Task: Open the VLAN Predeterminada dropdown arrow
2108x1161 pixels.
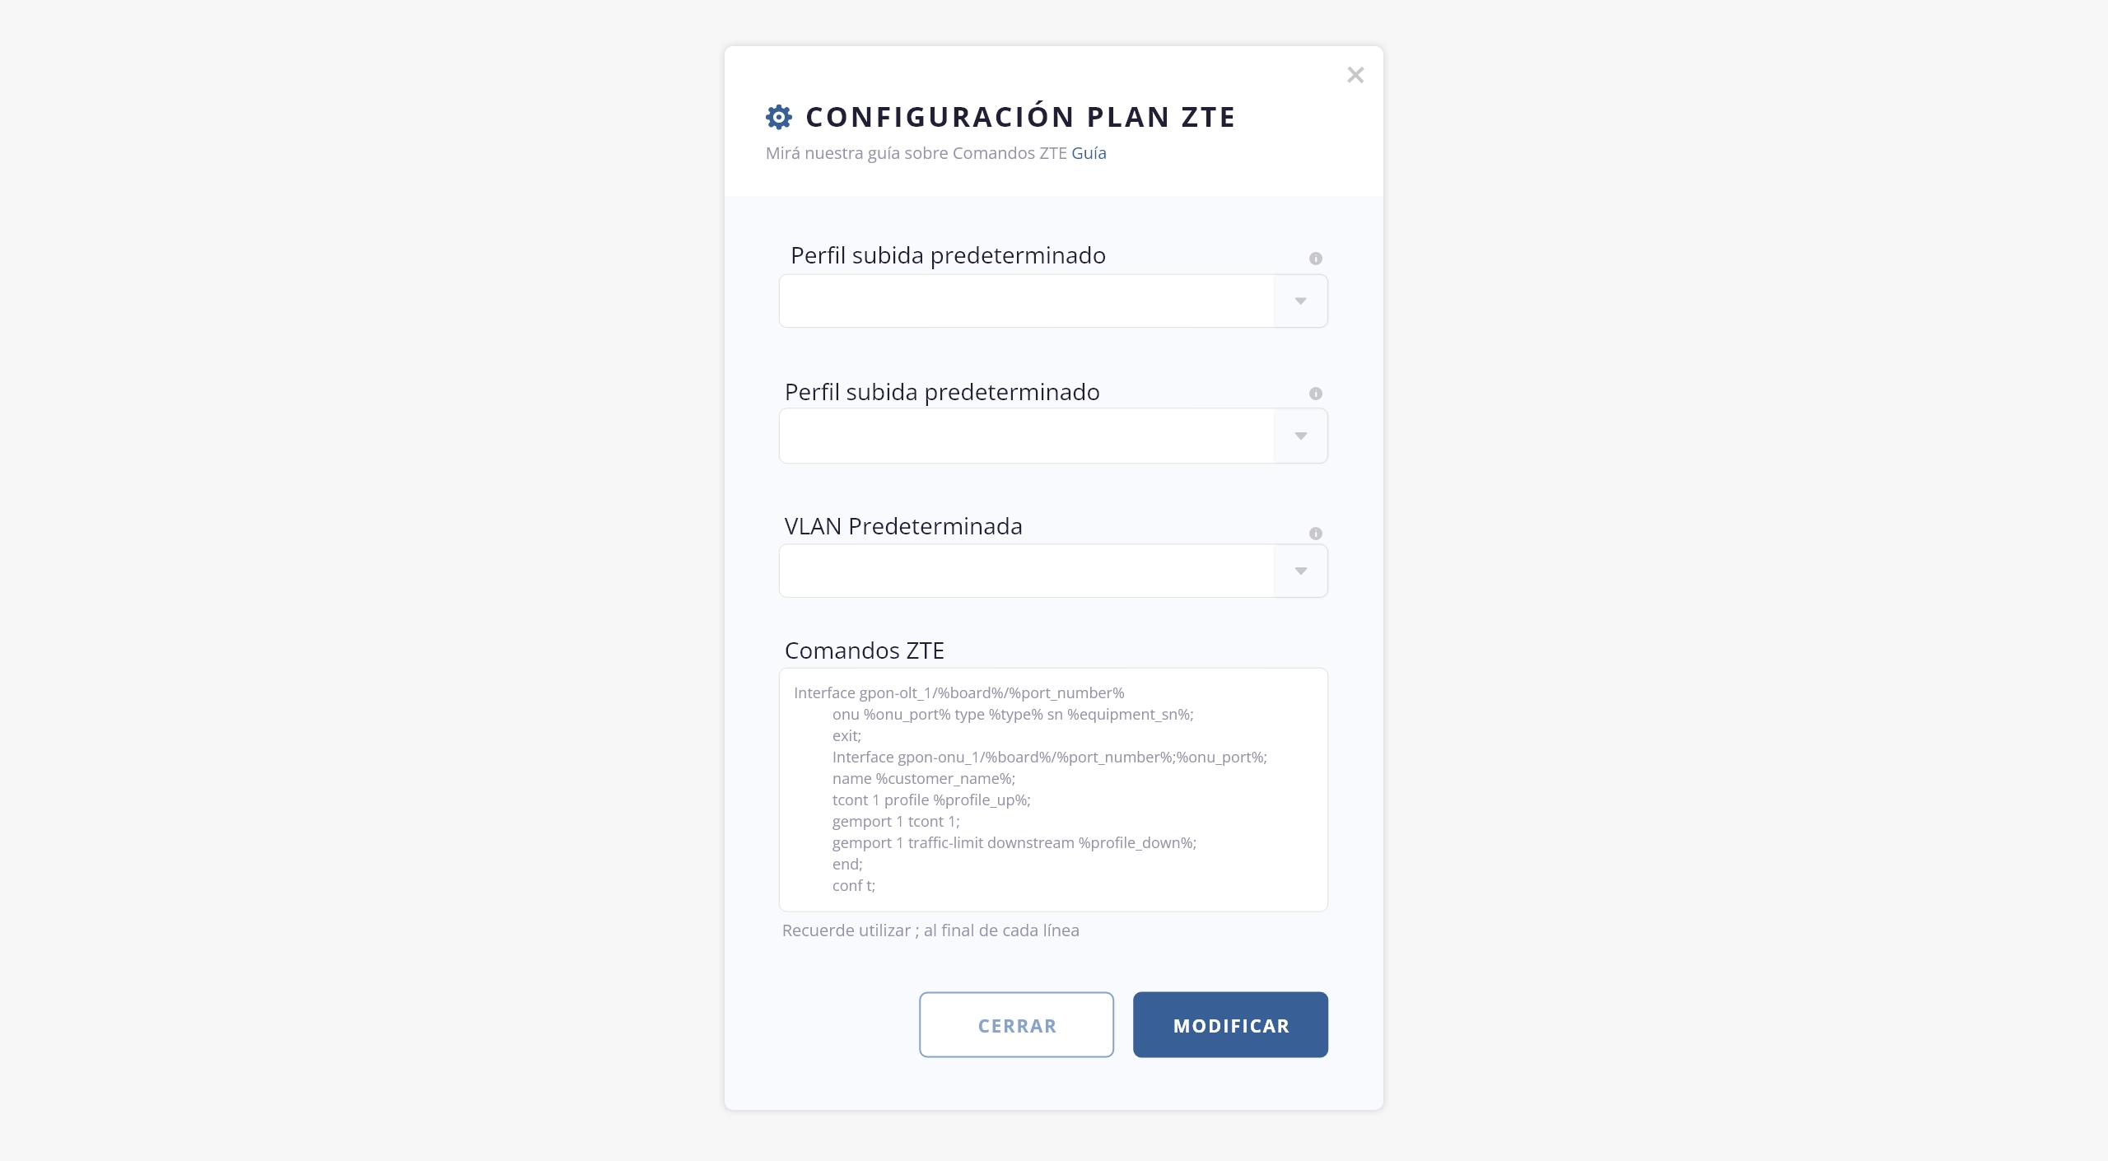Action: pyautogui.click(x=1300, y=571)
